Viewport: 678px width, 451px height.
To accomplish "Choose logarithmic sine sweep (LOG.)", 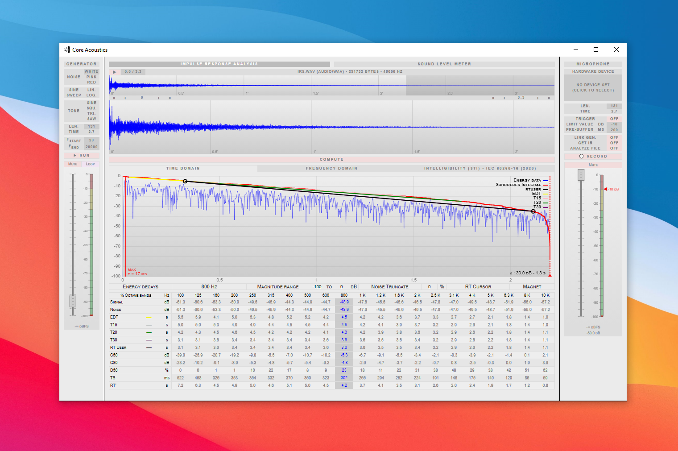I will coord(91,95).
